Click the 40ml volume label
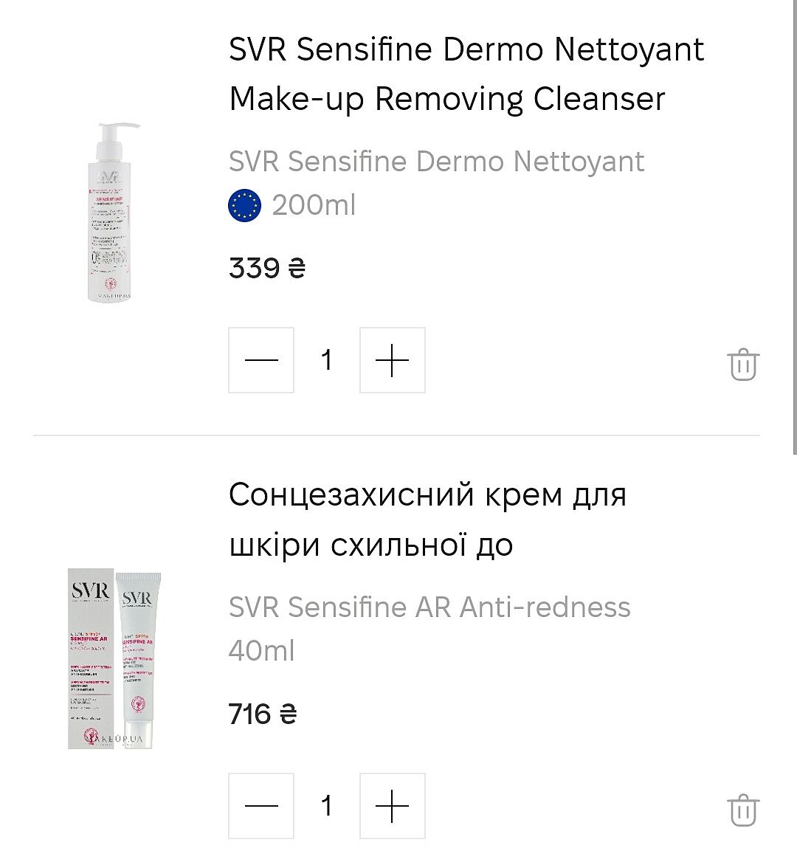797x848 pixels. (261, 651)
